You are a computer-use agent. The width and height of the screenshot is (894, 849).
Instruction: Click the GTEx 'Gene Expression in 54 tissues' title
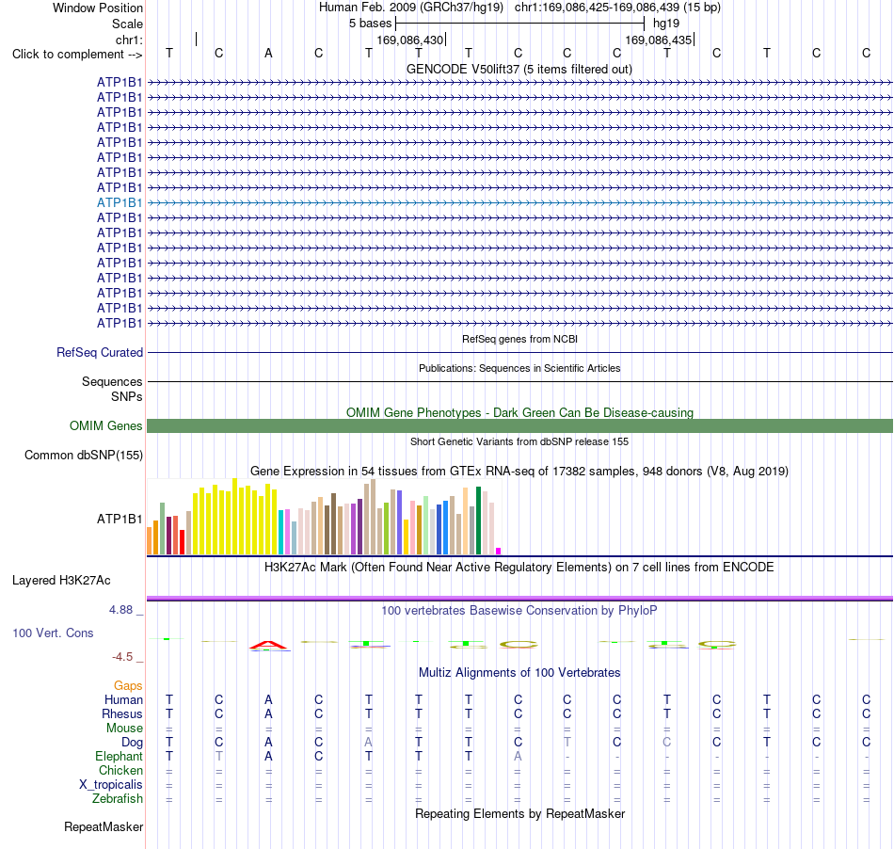click(519, 472)
